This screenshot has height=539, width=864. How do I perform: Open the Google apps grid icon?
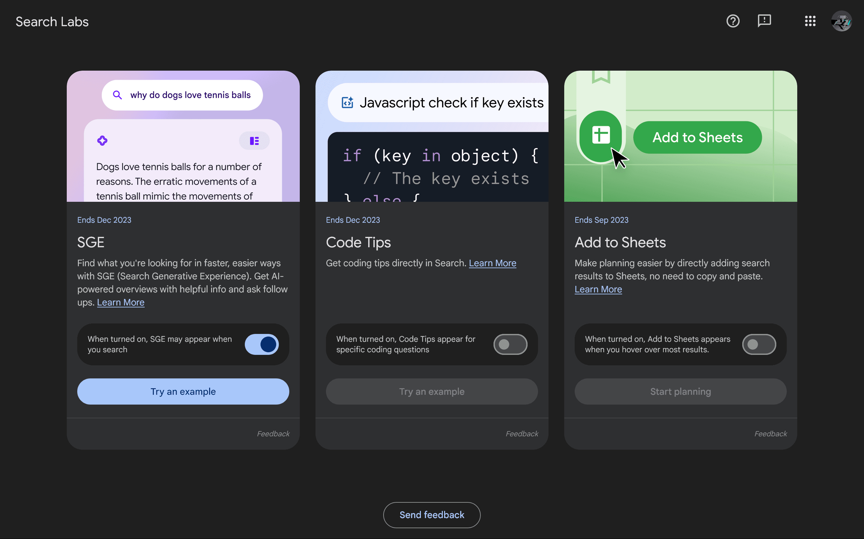[810, 21]
